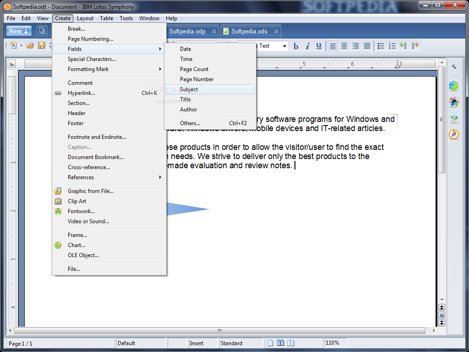The width and height of the screenshot is (469, 352).
Task: Align text left
Action: pos(333,46)
